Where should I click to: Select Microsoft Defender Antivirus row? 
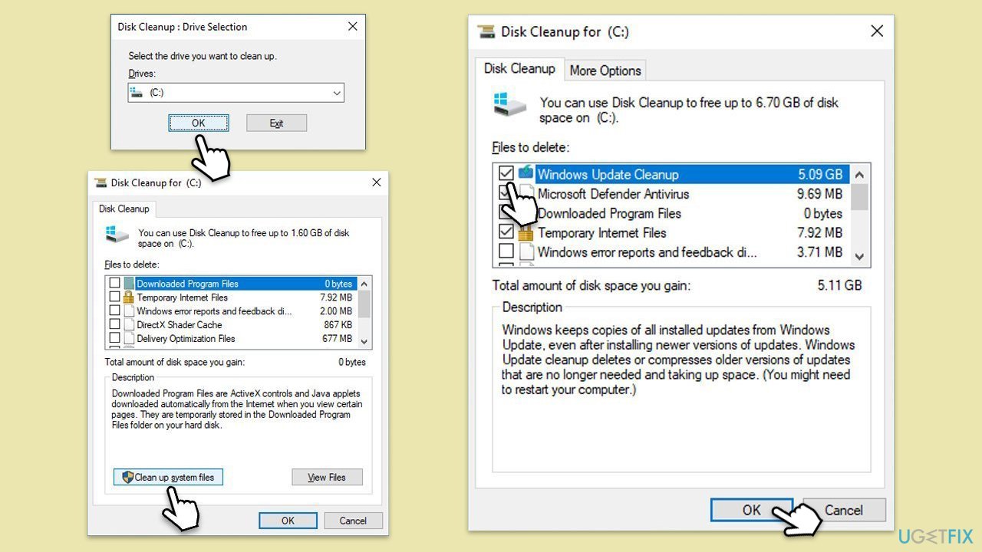[x=671, y=194]
